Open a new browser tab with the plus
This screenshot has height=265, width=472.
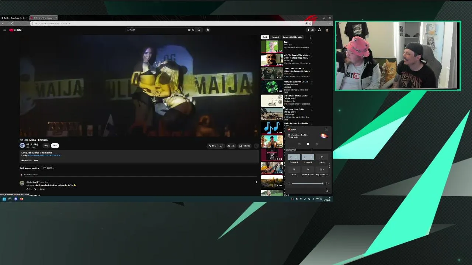point(61,18)
